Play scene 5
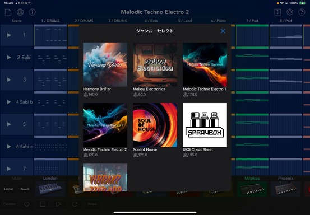 (9, 124)
